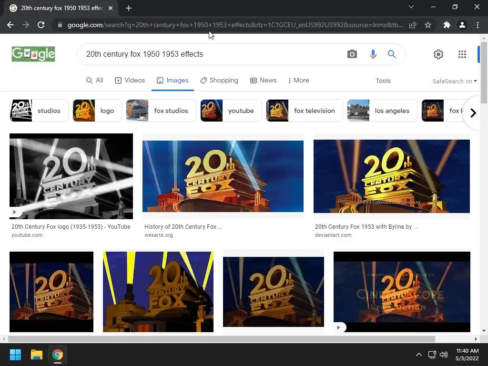The width and height of the screenshot is (488, 366).
Task: Click the deviantart.com source text
Action: pos(333,235)
